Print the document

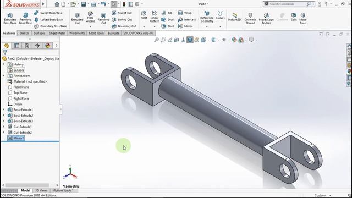(x=94, y=4)
